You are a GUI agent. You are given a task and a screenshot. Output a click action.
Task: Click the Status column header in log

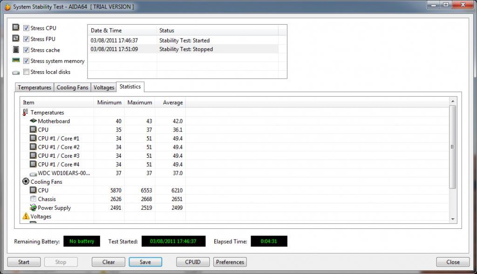click(218, 30)
